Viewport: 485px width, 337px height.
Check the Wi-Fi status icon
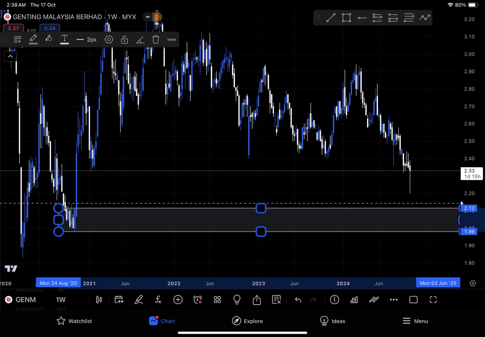450,5
